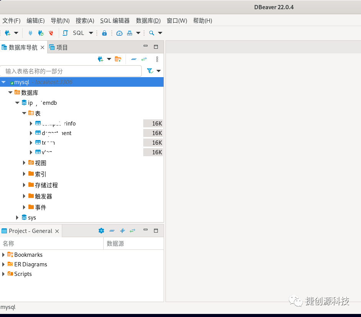Expand the 存储过程 folder
Screen dimensions: 361x317
tap(24, 185)
